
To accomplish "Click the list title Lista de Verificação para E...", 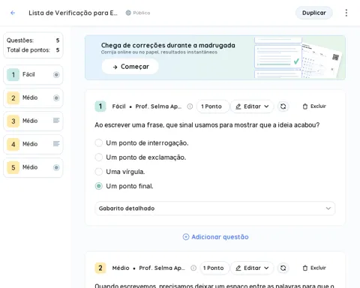I will coord(73,13).
